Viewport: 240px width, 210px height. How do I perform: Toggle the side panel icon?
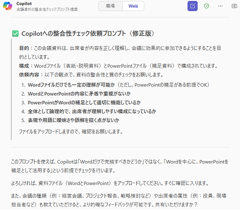tap(234, 6)
